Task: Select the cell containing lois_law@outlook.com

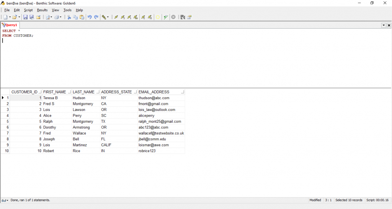Action: 157,110
